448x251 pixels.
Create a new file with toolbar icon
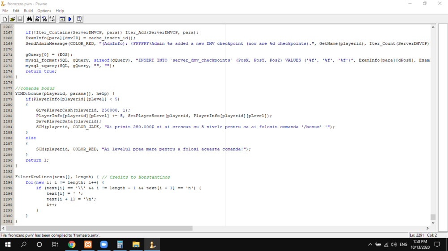(5, 19)
